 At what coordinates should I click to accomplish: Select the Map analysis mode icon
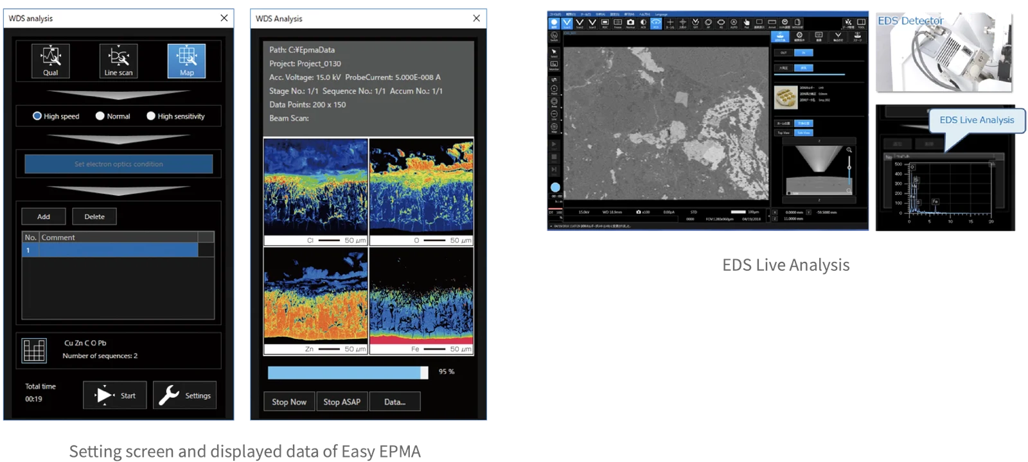coord(186,61)
